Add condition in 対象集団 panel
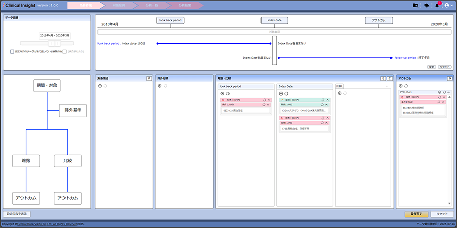457x228 pixels. pos(100,86)
